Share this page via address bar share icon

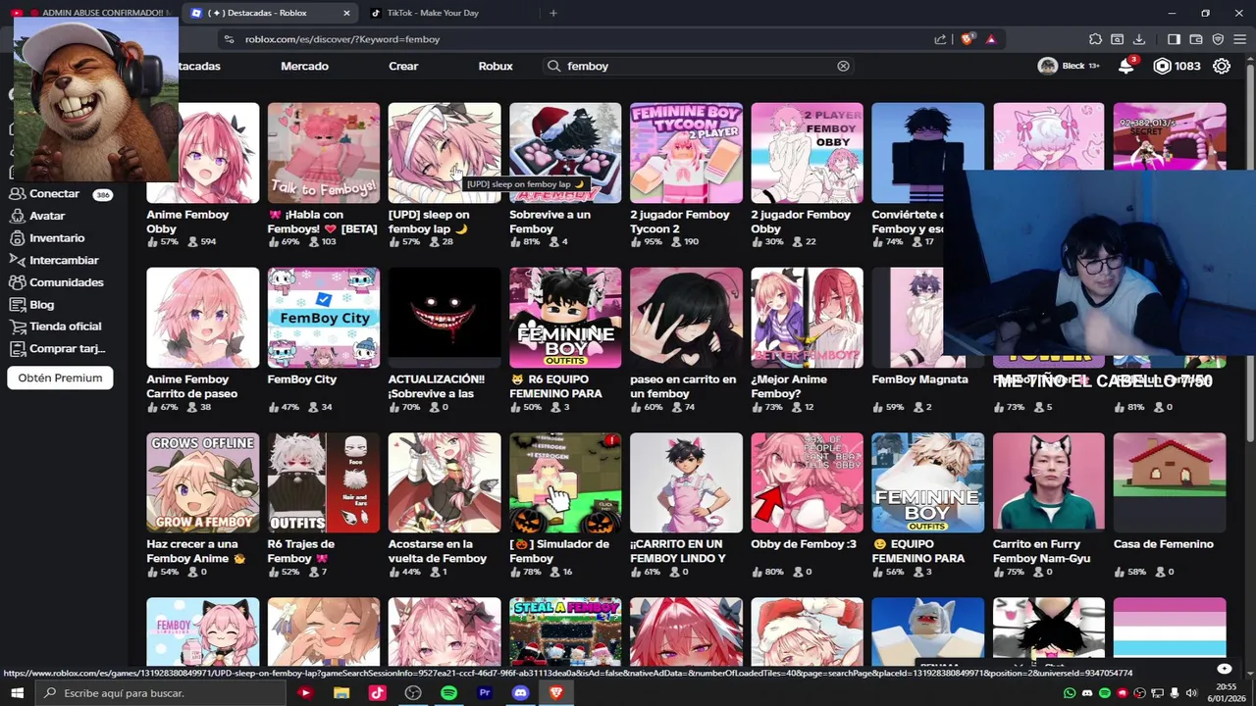tap(940, 39)
